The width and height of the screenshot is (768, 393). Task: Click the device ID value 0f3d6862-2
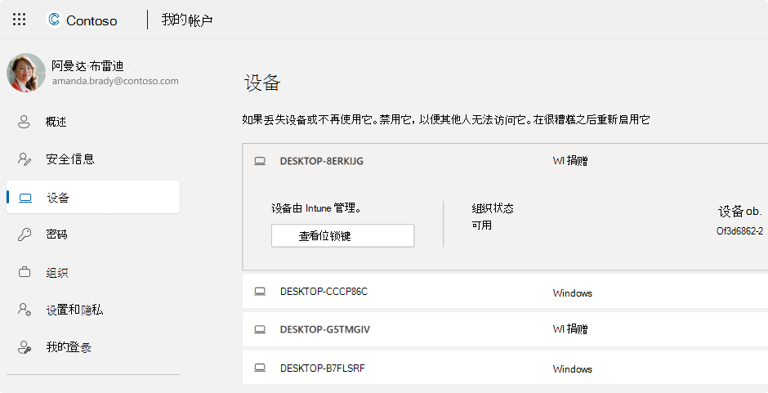739,230
